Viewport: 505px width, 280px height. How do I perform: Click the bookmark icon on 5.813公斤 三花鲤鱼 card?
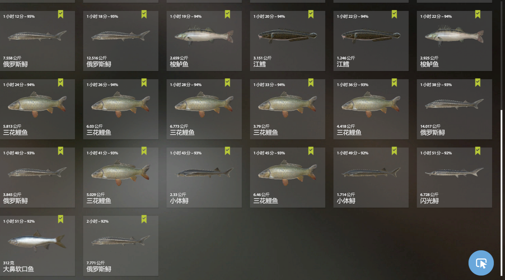click(61, 83)
